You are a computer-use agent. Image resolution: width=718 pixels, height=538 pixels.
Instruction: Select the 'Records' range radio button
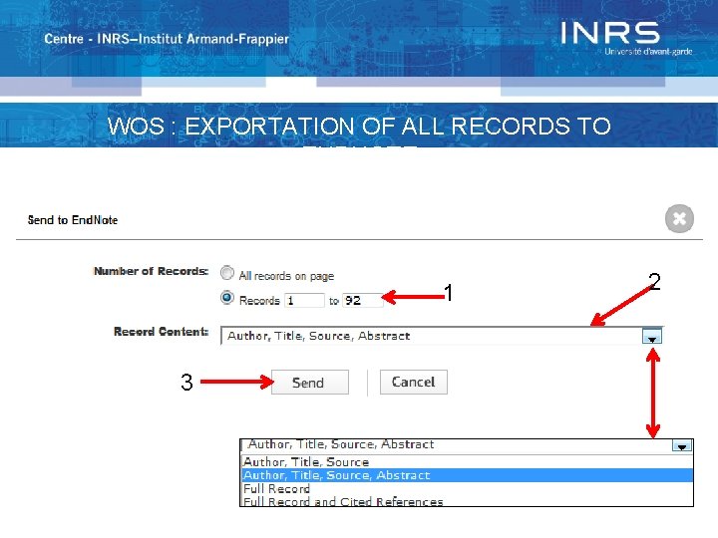(227, 298)
